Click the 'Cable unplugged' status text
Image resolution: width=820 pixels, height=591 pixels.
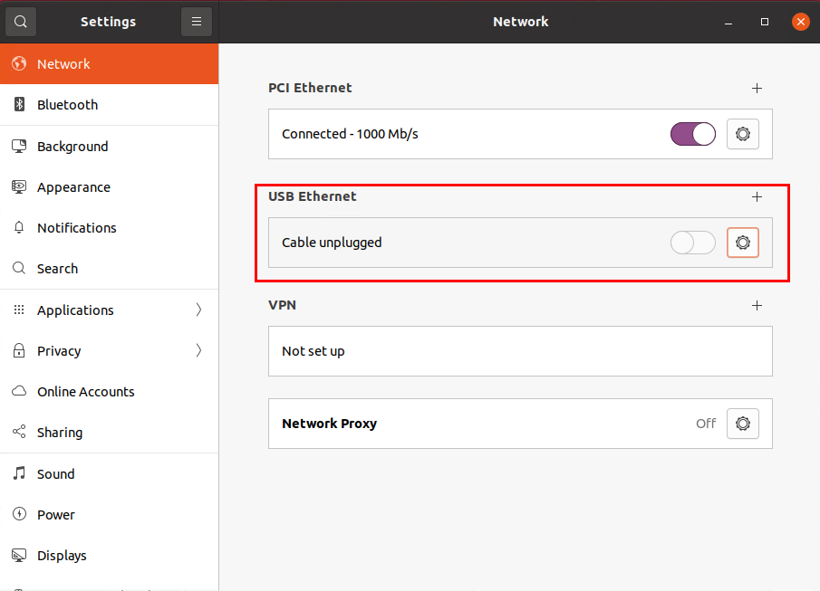(x=332, y=243)
